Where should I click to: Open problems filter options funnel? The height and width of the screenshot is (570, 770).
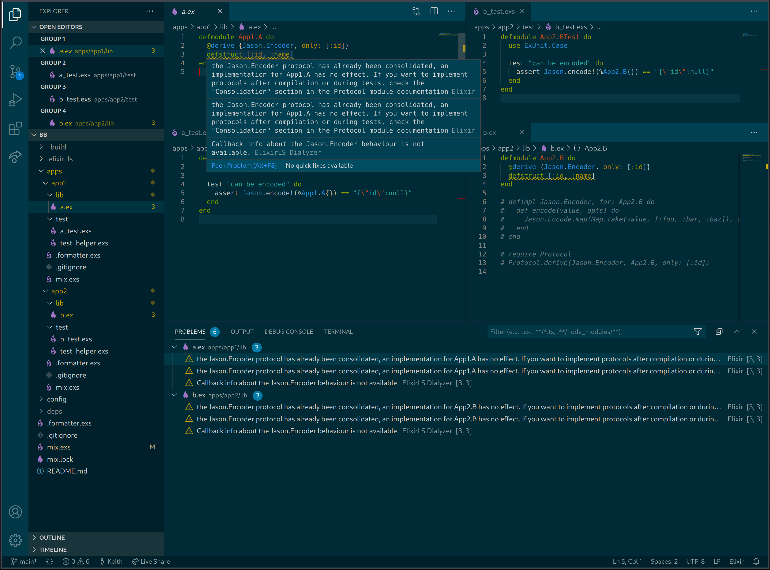tap(697, 331)
